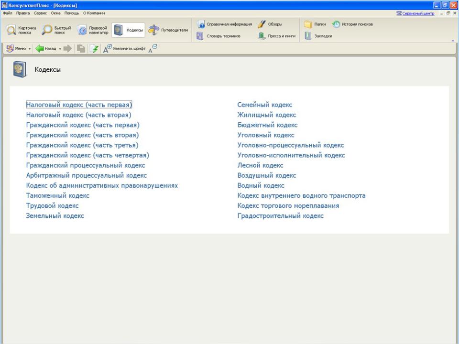Viewport: 459px width, 344px height.
Task: Open Кодекс внутреннего водного транспорта
Action: coord(301,195)
